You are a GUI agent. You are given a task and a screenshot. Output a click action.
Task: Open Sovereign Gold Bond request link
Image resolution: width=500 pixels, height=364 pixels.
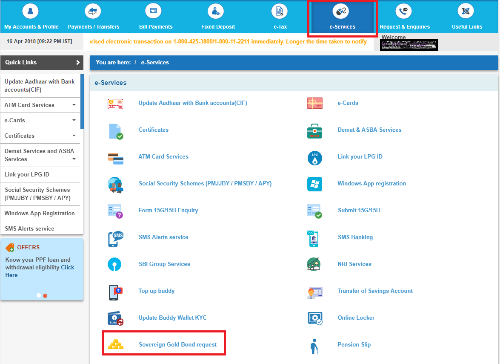(x=177, y=344)
